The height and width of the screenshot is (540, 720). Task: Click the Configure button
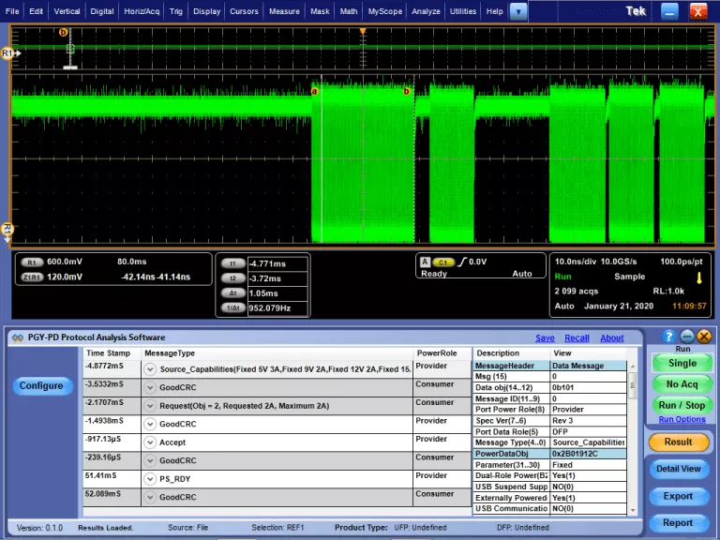point(41,385)
